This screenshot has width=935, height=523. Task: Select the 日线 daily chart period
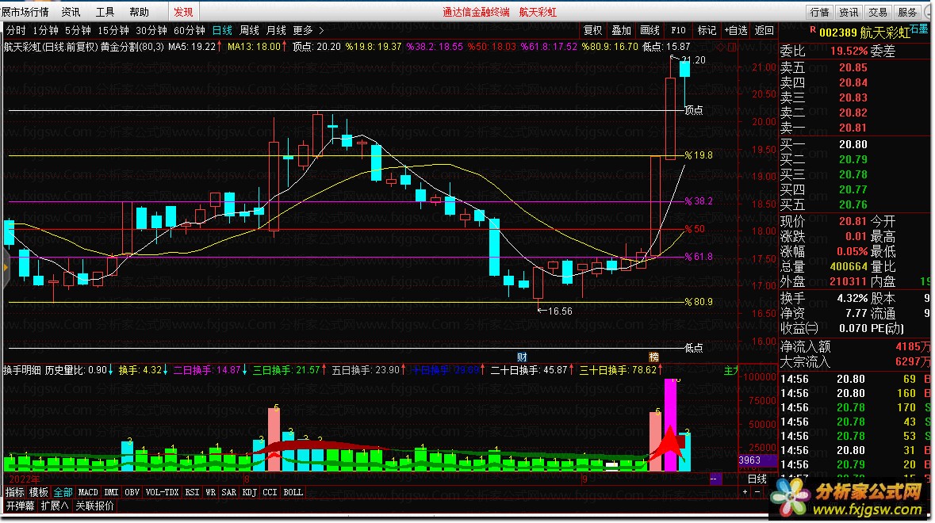222,30
